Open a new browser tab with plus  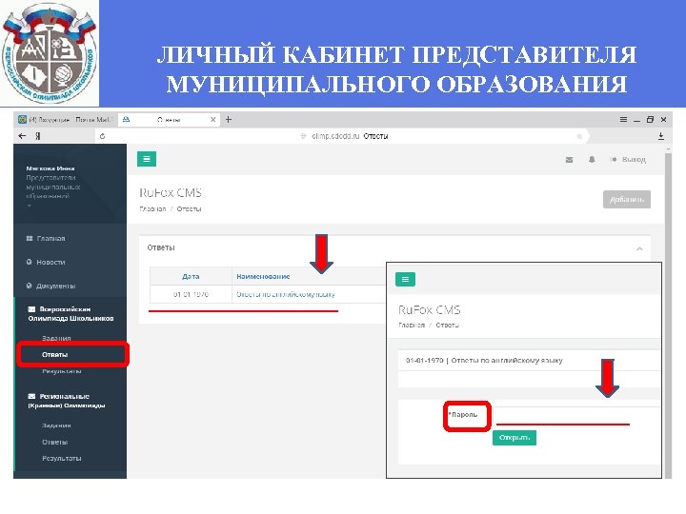(229, 119)
